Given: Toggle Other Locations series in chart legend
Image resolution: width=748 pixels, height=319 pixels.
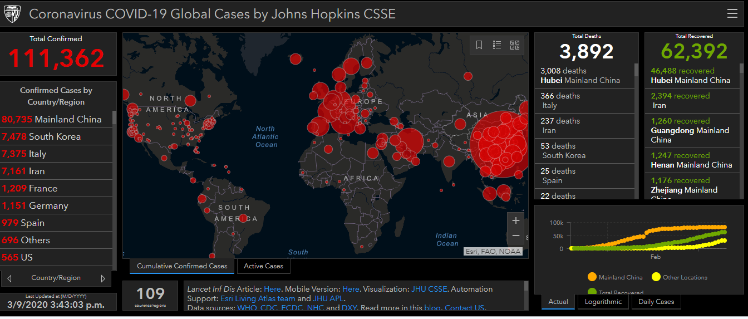Looking at the screenshot, I should (656, 277).
